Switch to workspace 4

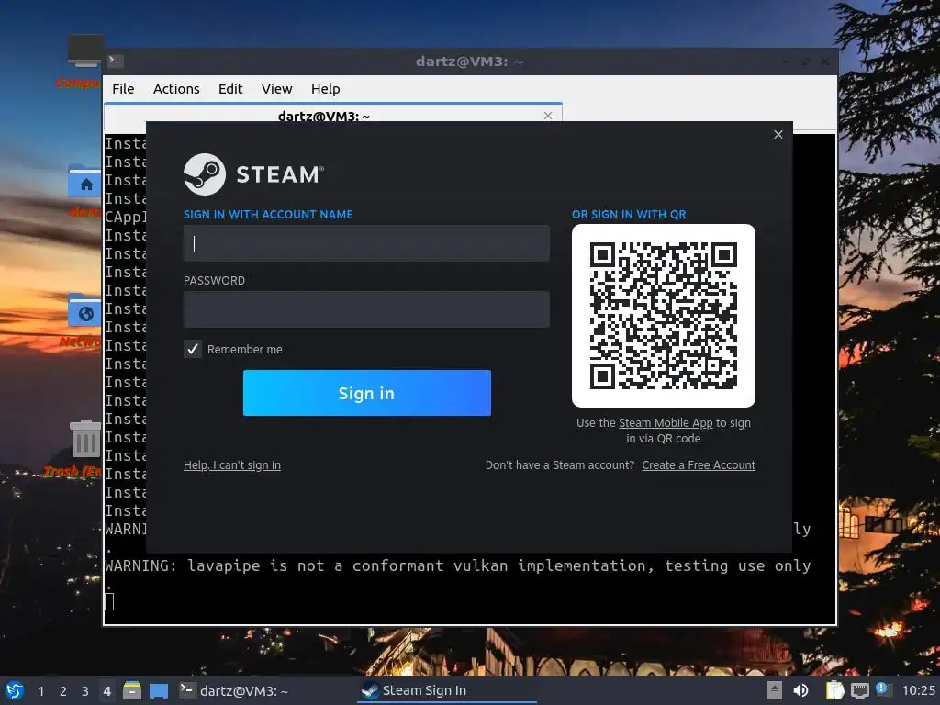(106, 691)
